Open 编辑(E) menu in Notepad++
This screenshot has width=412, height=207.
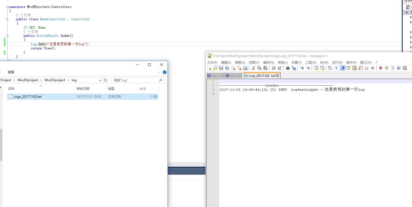(x=226, y=63)
